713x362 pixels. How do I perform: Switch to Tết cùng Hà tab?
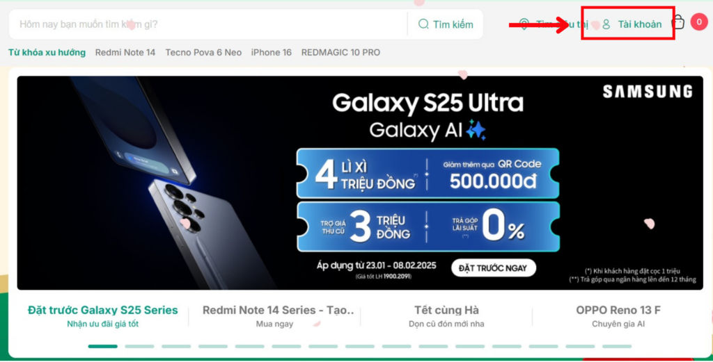446,316
